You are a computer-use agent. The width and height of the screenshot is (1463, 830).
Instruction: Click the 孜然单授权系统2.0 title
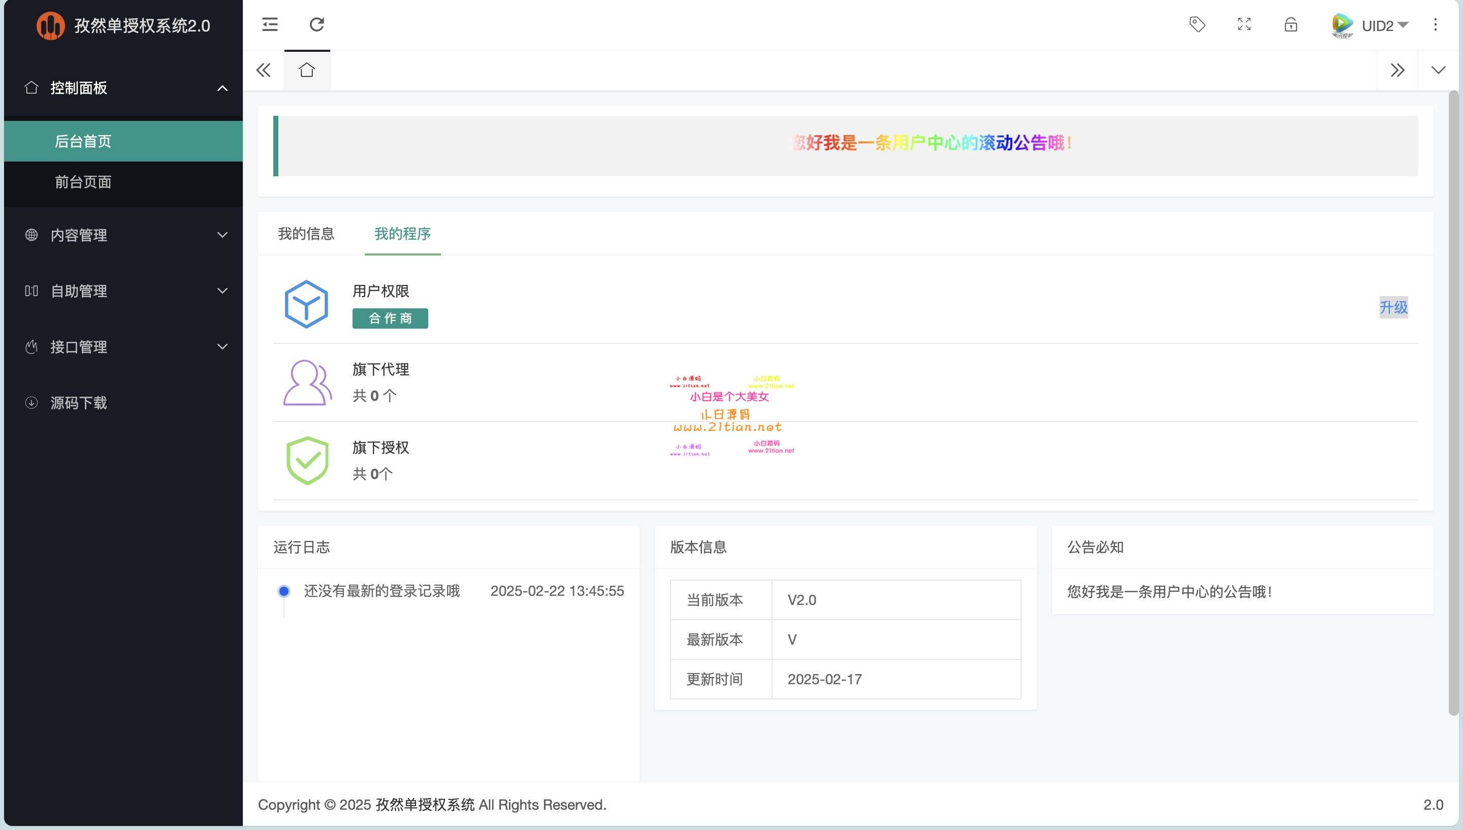[x=142, y=26]
